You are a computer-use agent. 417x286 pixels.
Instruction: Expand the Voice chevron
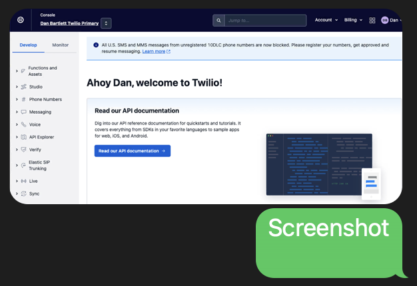tap(17, 124)
